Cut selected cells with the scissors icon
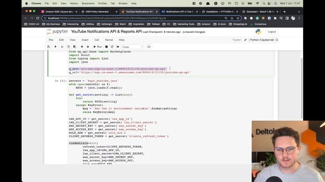 click(62, 47)
